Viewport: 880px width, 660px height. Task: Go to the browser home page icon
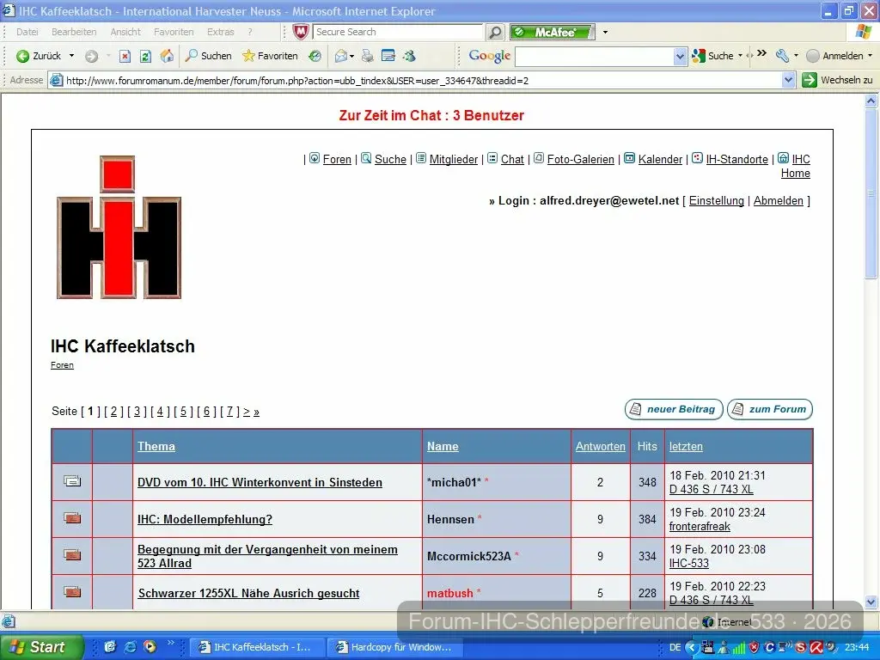pos(167,56)
